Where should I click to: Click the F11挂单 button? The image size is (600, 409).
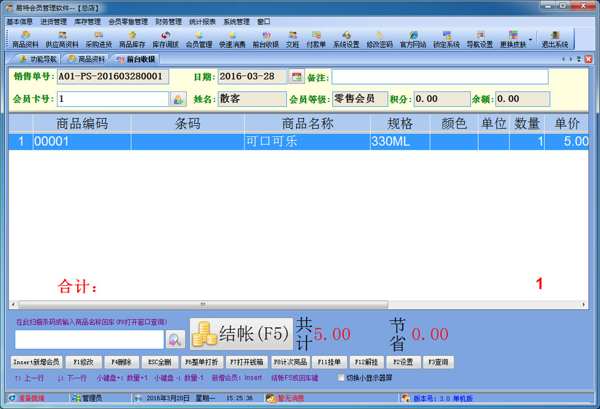point(329,362)
